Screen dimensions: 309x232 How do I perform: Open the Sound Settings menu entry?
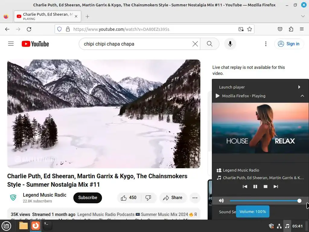tap(228, 212)
